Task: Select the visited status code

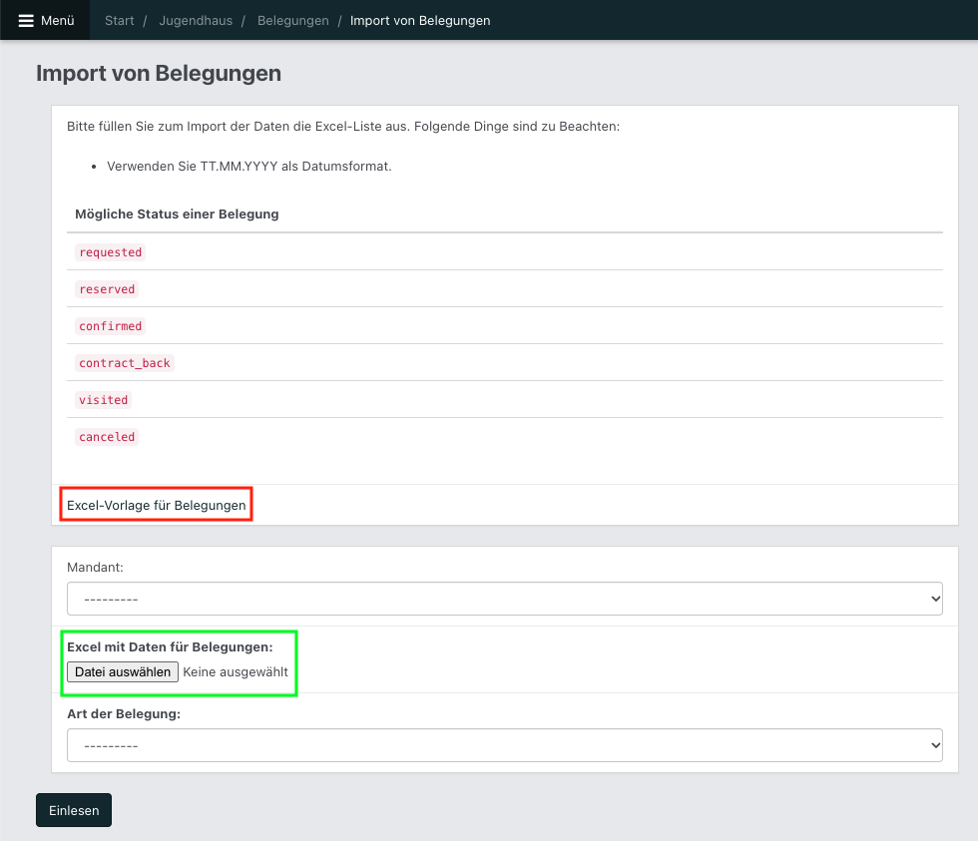Action: (103, 400)
